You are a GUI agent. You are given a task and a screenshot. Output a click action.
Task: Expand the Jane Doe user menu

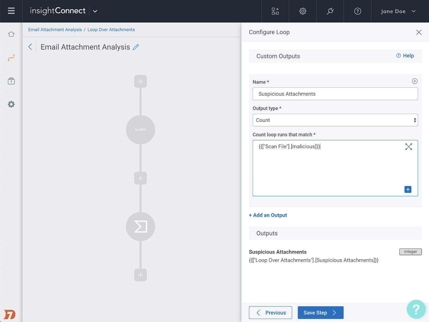(x=398, y=11)
